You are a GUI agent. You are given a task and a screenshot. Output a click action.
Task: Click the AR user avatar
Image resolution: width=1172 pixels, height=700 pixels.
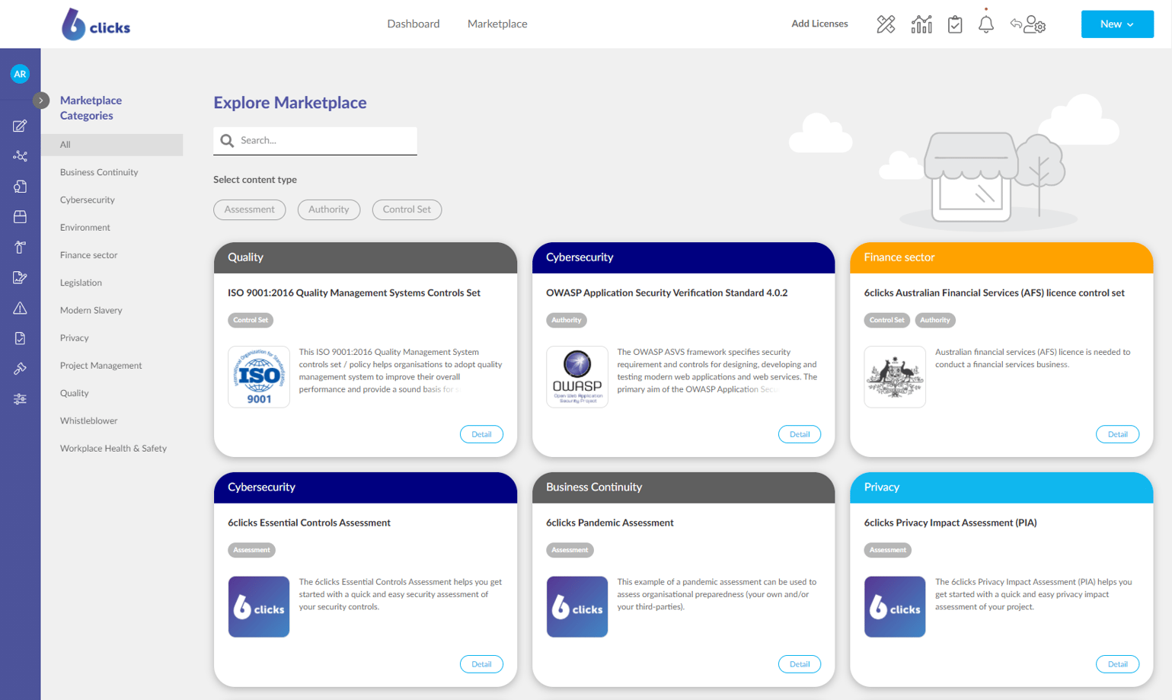[x=20, y=74]
